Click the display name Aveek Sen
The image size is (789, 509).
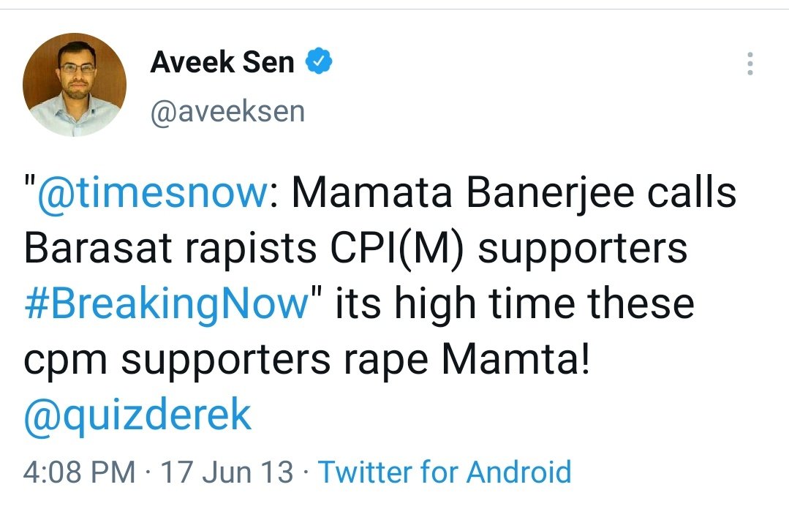(x=222, y=63)
